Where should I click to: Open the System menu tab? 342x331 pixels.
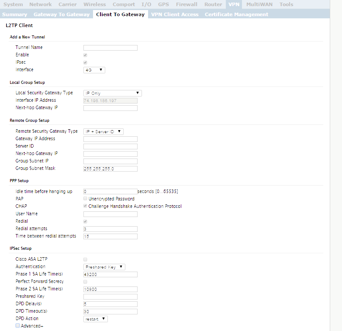(13, 4)
